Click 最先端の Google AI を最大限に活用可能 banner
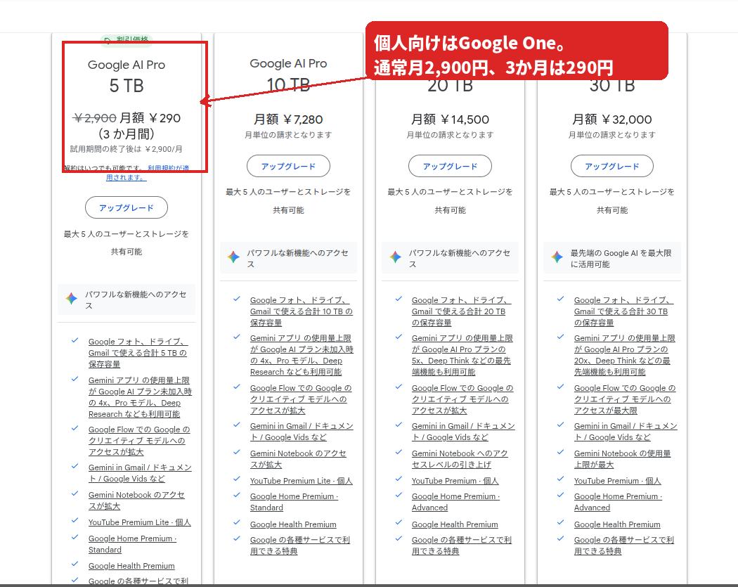Viewport: 738px width, 587px height. click(x=612, y=258)
